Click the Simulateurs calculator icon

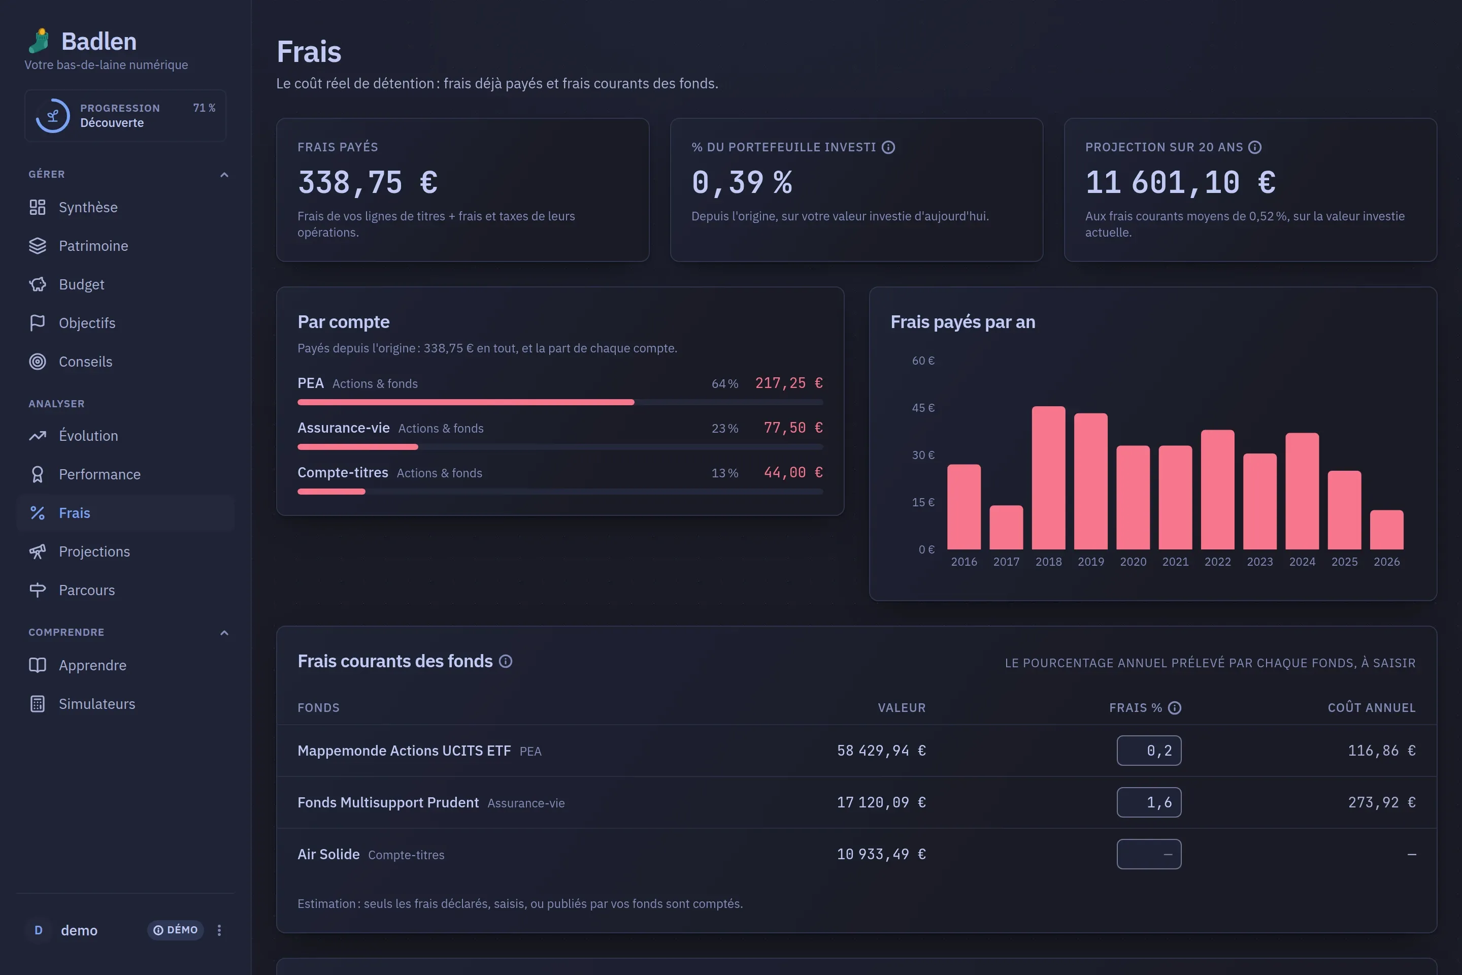[x=37, y=704]
